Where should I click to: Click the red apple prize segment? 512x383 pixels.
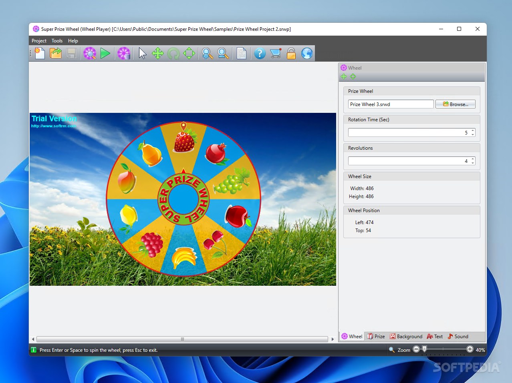pyautogui.click(x=238, y=216)
